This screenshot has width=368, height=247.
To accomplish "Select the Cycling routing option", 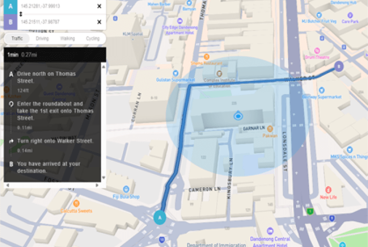I will (92, 38).
